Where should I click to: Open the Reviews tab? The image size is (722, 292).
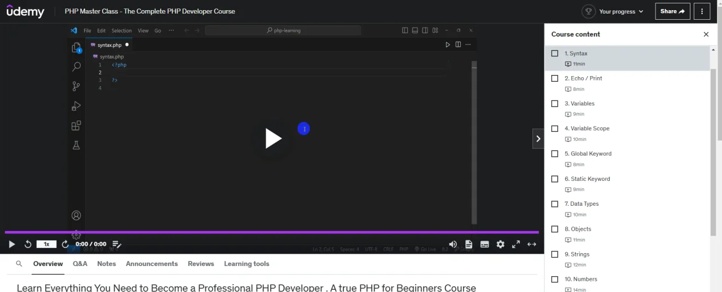point(201,264)
